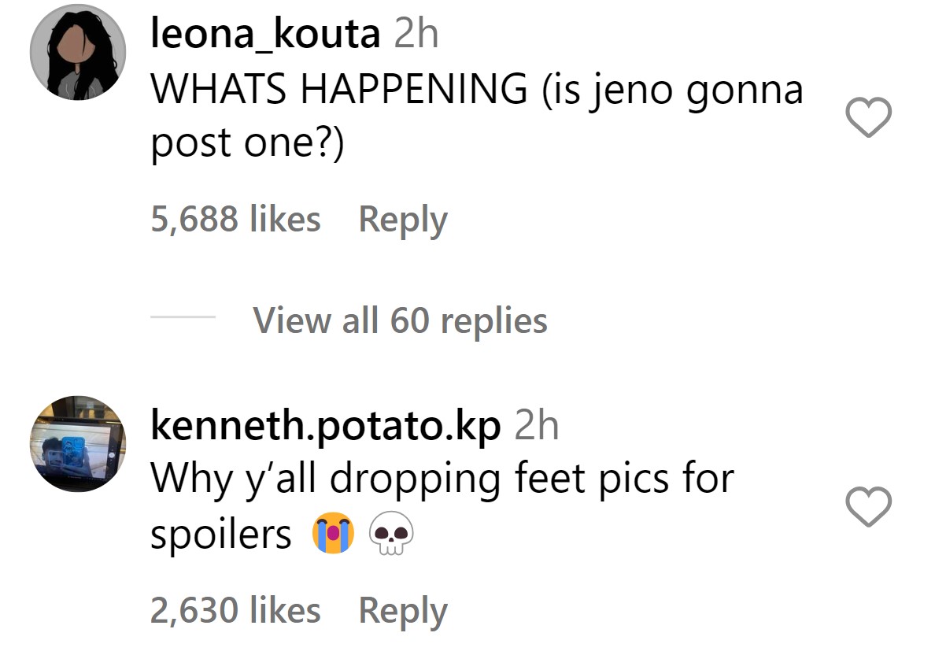Viewport: 935px width, 655px height.
Task: Click the crying face emoji
Action: [331, 535]
